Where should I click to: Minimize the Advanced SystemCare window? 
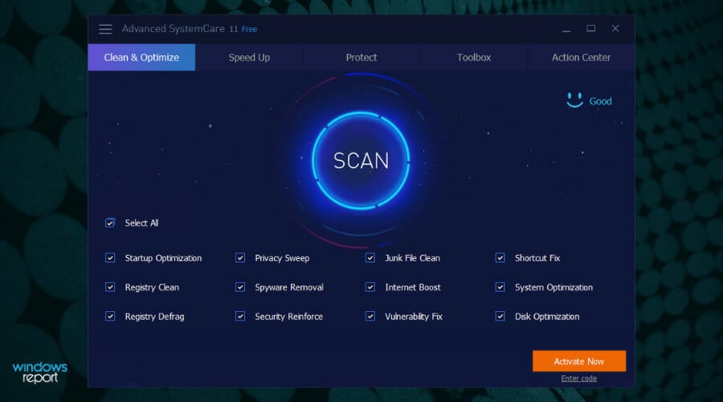click(x=566, y=29)
